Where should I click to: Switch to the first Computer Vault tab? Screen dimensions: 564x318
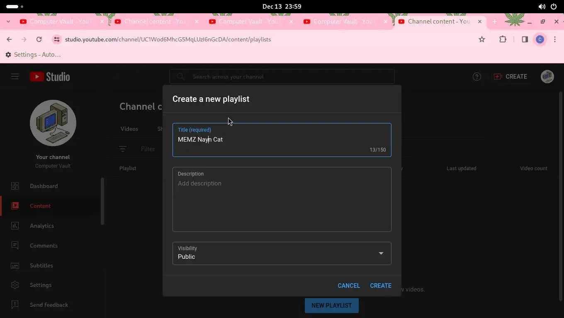pos(61,22)
